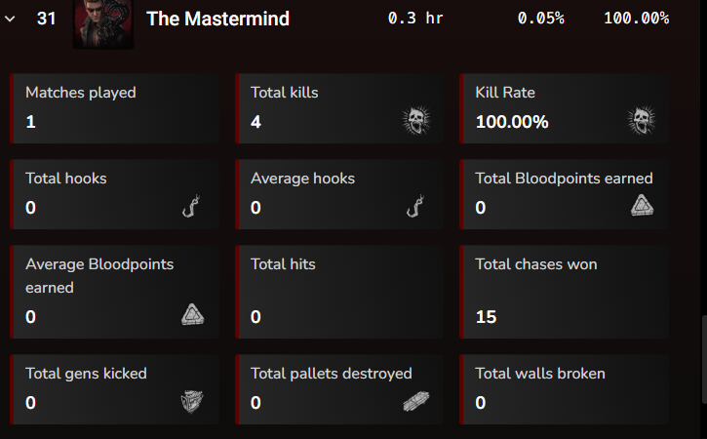The image size is (707, 439).
Task: Click the hook icon in Average hooks
Action: click(x=416, y=206)
